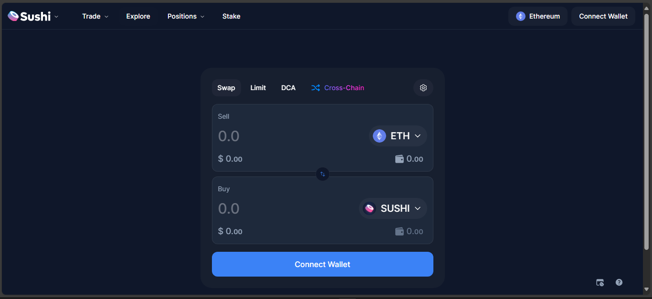Switch to the Limit tab
The width and height of the screenshot is (652, 299).
(258, 88)
